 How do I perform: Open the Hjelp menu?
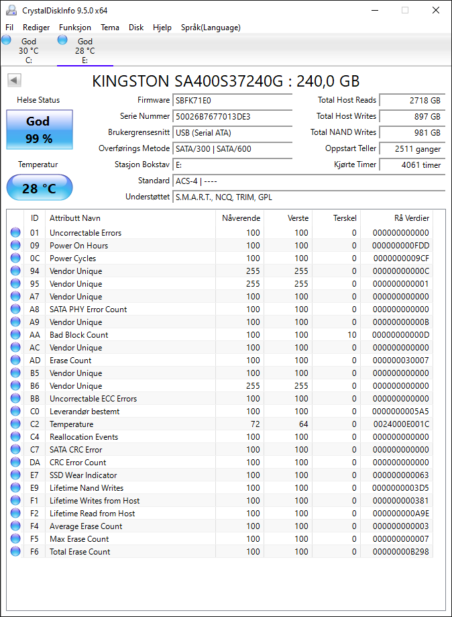pos(162,28)
